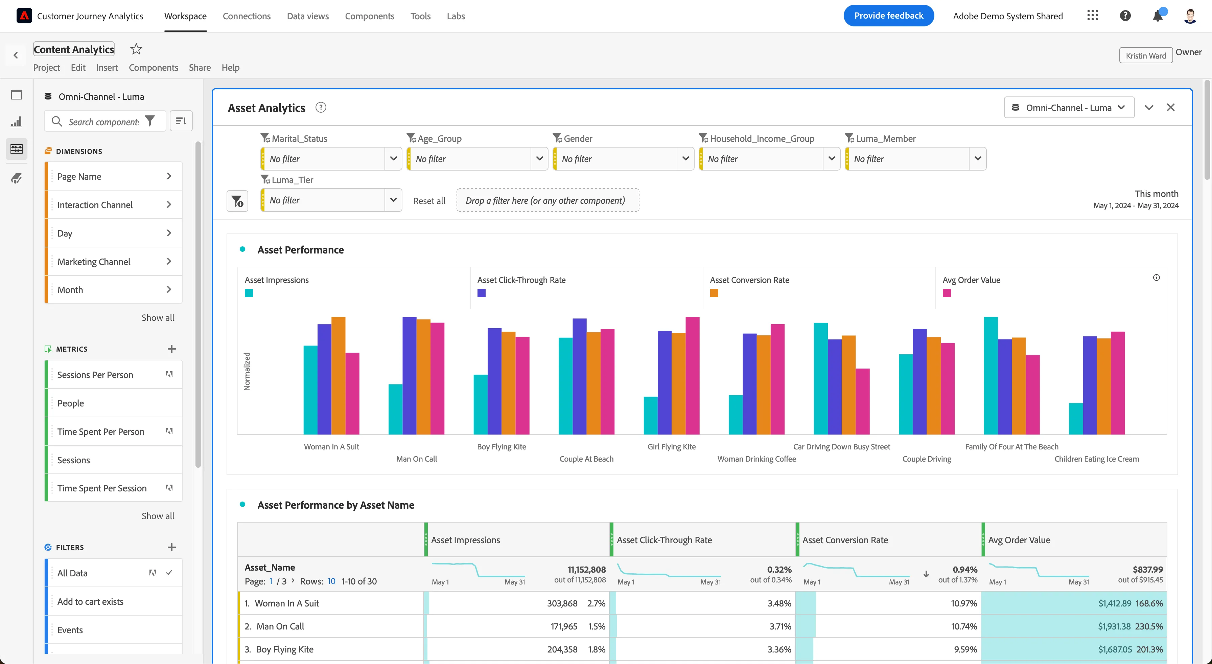Click Show all under Metrics
The width and height of the screenshot is (1212, 664).
click(x=158, y=516)
